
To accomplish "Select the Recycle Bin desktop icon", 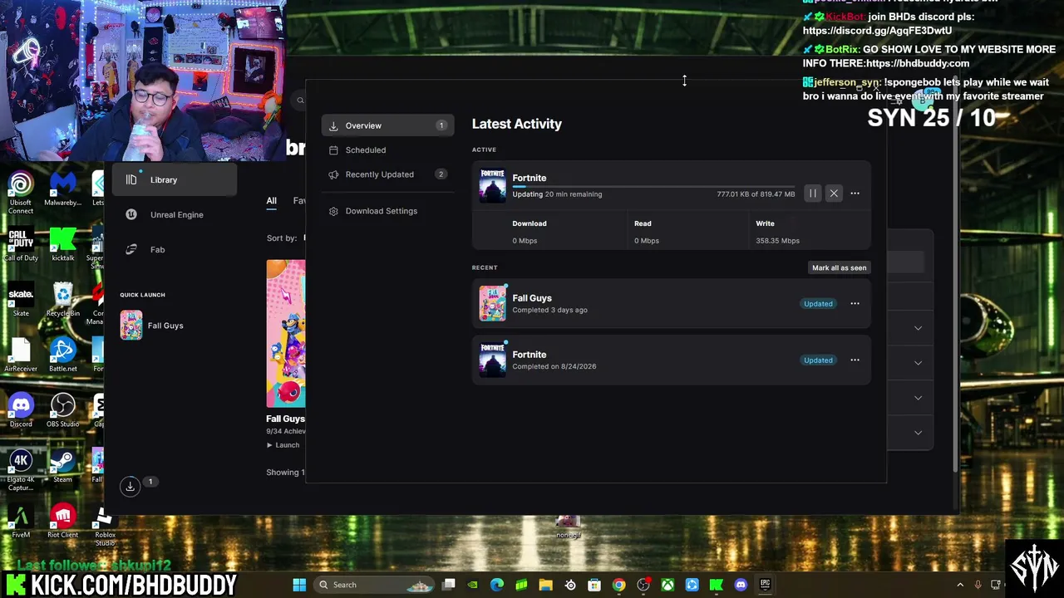I will click(x=63, y=301).
